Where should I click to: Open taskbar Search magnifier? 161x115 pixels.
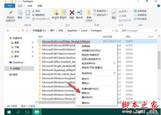(x=18, y=112)
